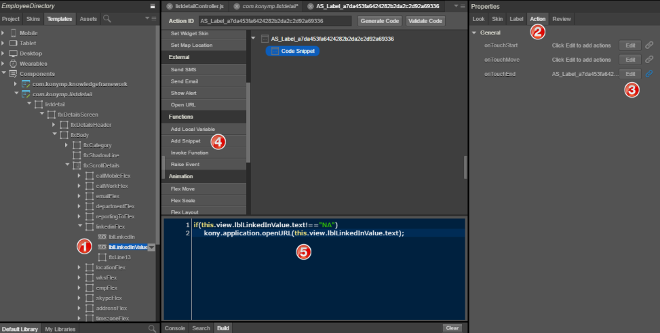This screenshot has width=660, height=333.
Task: Collapse the linkedinFlex tree node
Action: [x=79, y=226]
